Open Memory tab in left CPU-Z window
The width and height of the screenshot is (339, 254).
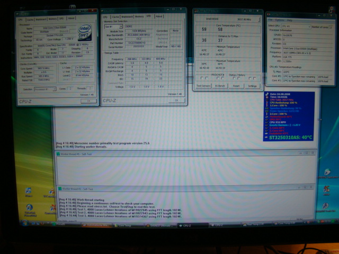(x=52, y=19)
